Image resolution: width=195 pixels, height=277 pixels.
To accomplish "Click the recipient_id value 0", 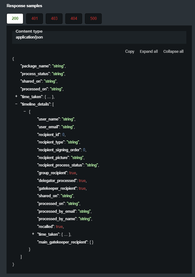I will (63, 134).
